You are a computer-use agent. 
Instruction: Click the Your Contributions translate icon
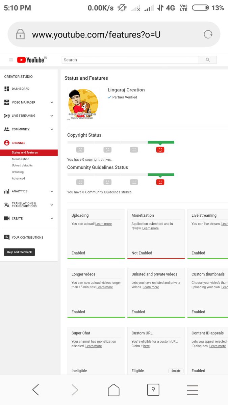click(6, 237)
